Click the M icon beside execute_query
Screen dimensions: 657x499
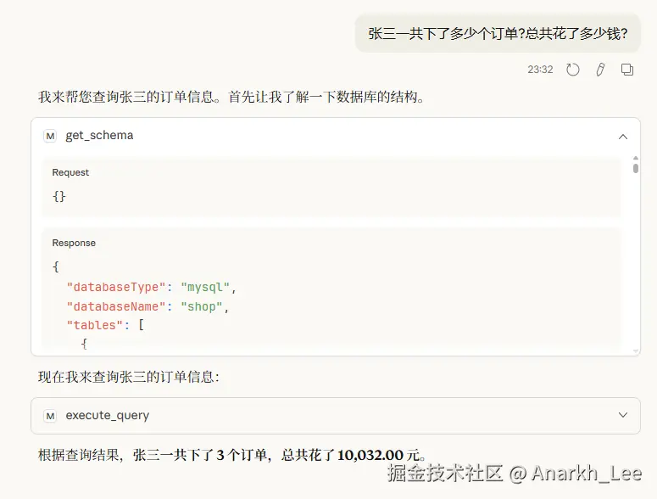click(x=50, y=415)
